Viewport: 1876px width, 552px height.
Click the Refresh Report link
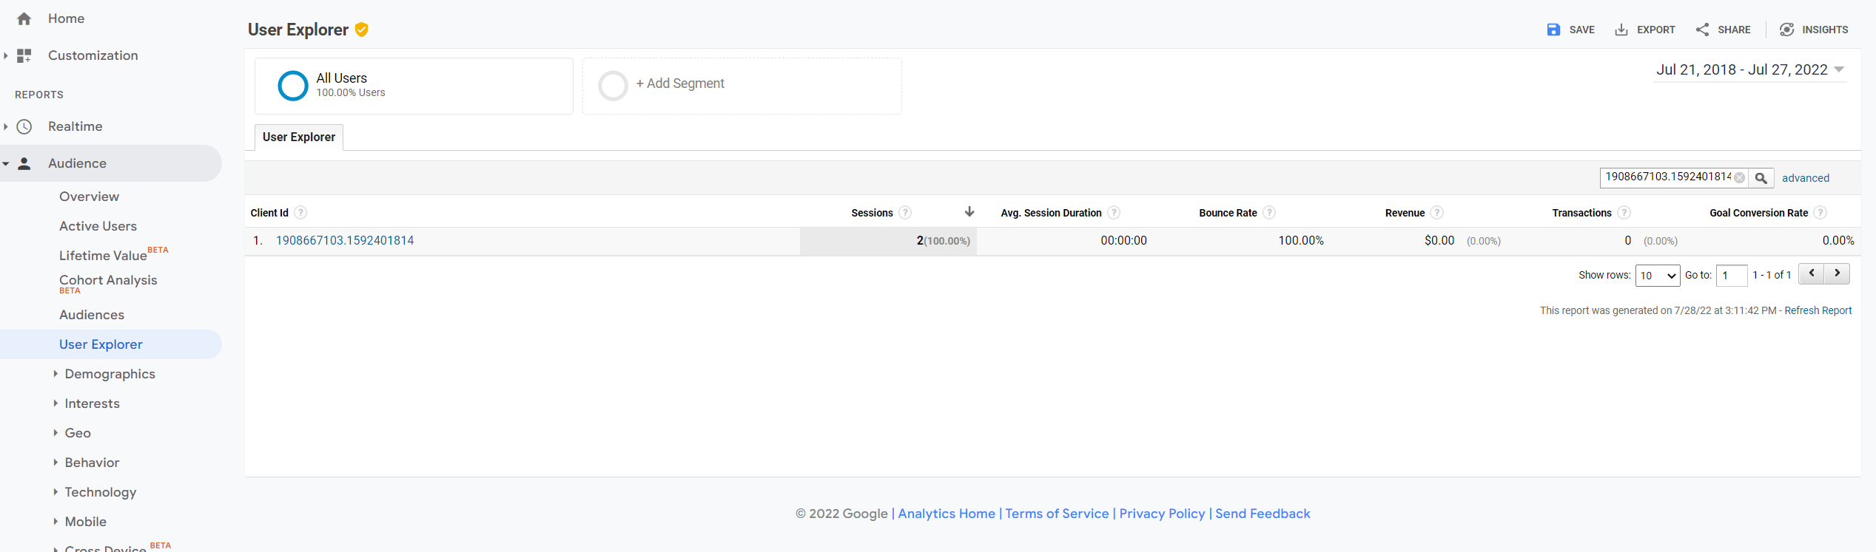point(1818,310)
